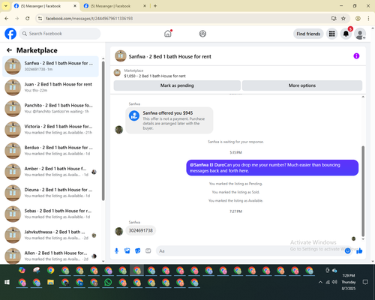Show hidden system tray icons
The height and width of the screenshot is (300, 375).
tap(320, 282)
